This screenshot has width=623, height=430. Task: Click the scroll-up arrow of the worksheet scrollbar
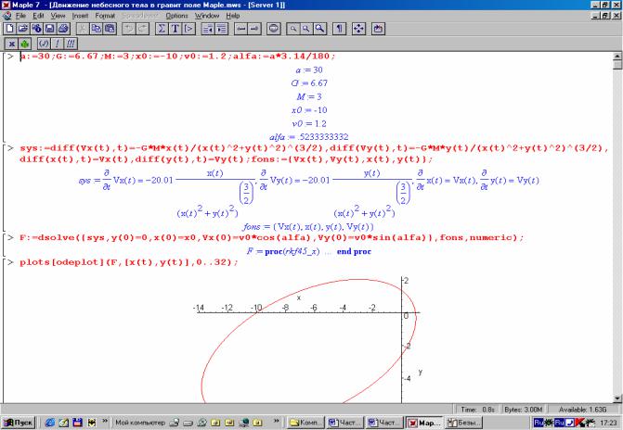point(617,57)
